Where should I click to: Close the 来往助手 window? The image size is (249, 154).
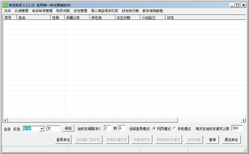[243, 5]
